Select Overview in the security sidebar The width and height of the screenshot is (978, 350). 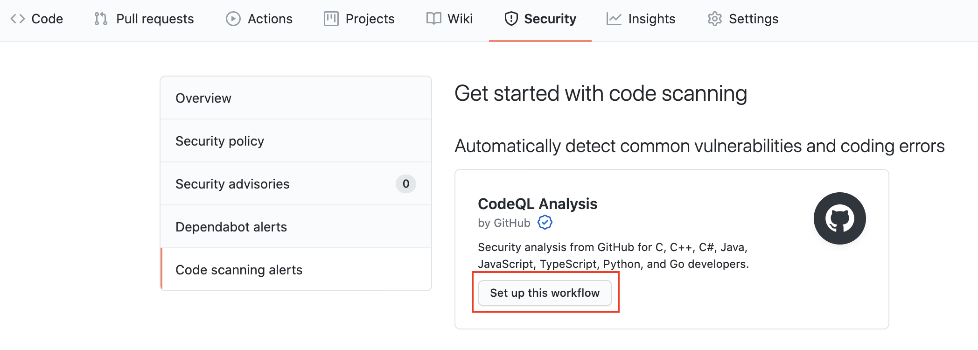tap(296, 98)
